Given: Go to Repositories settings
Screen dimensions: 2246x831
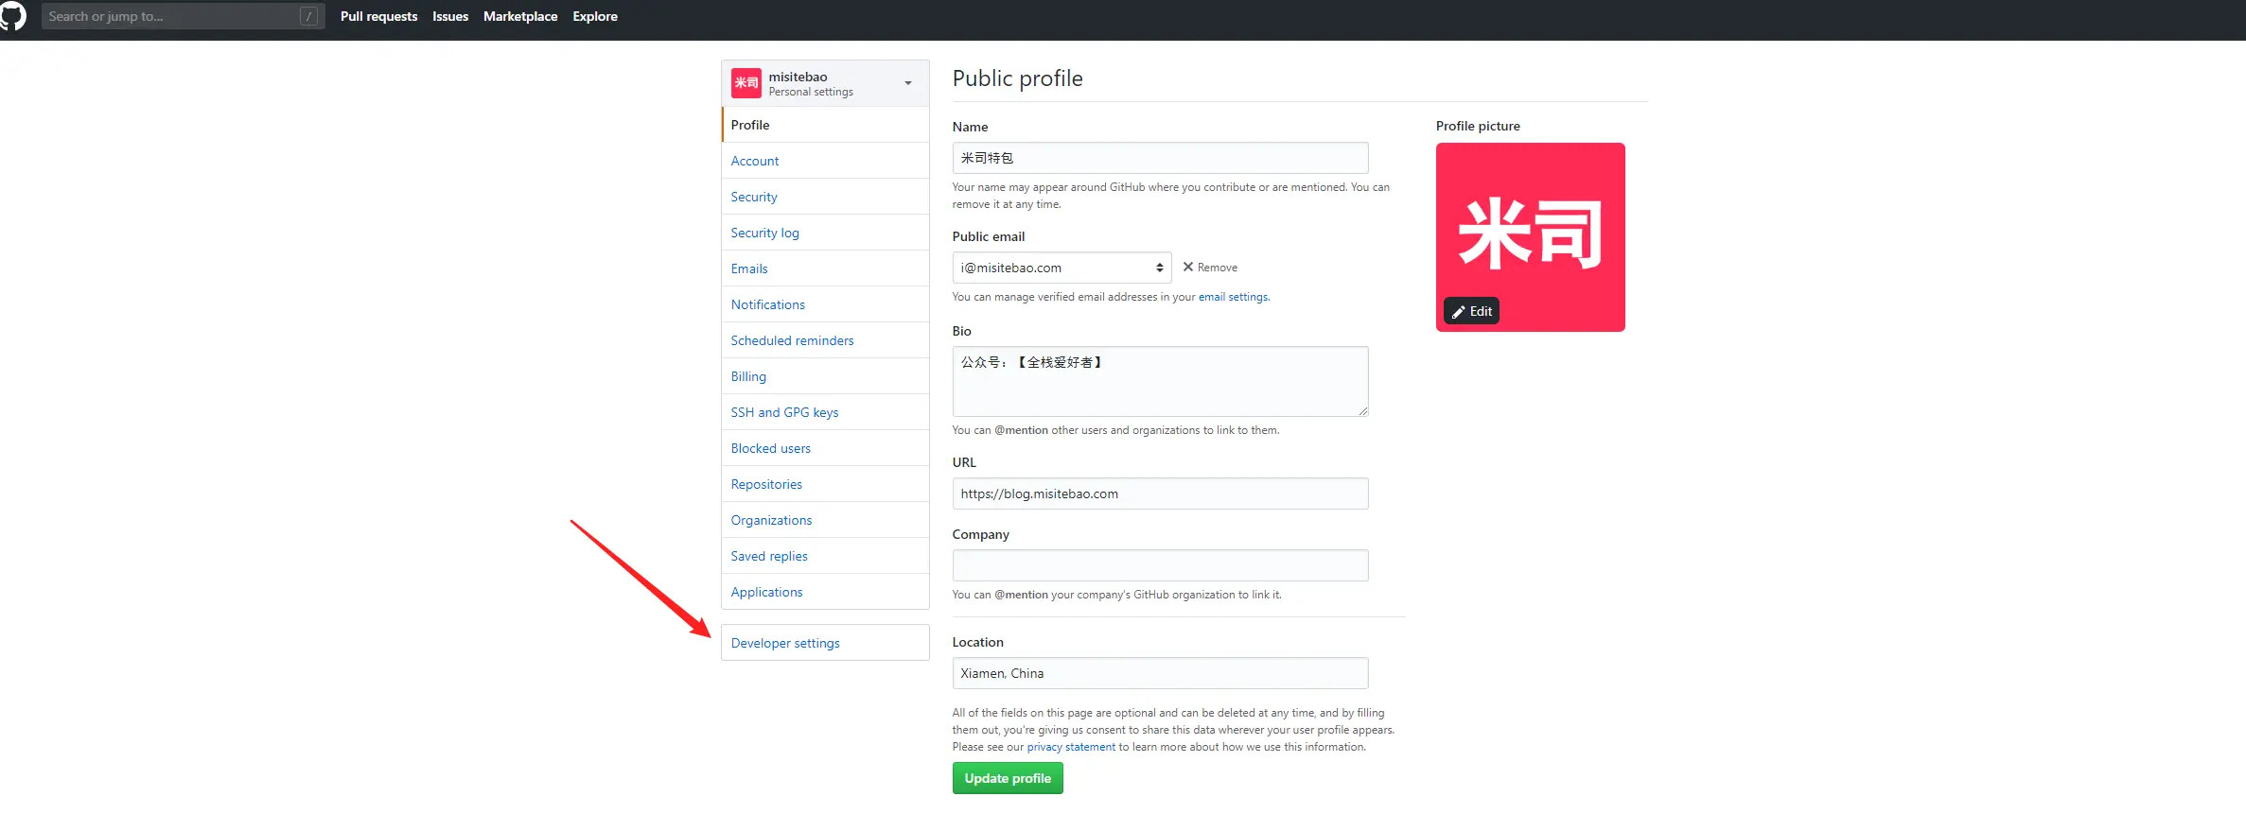Looking at the screenshot, I should click(x=825, y=484).
